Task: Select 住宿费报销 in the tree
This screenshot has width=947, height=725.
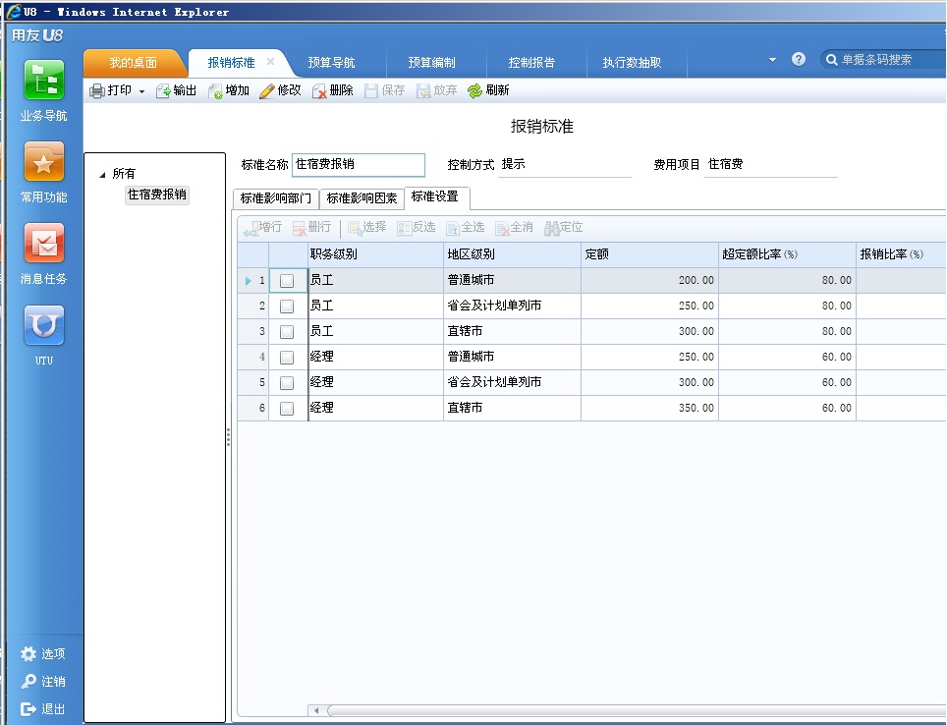Action: click(157, 195)
